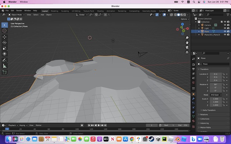This screenshot has width=231, height=144.
Task: Toggle Collection exclude checkbox
Action: [x=222, y=22]
